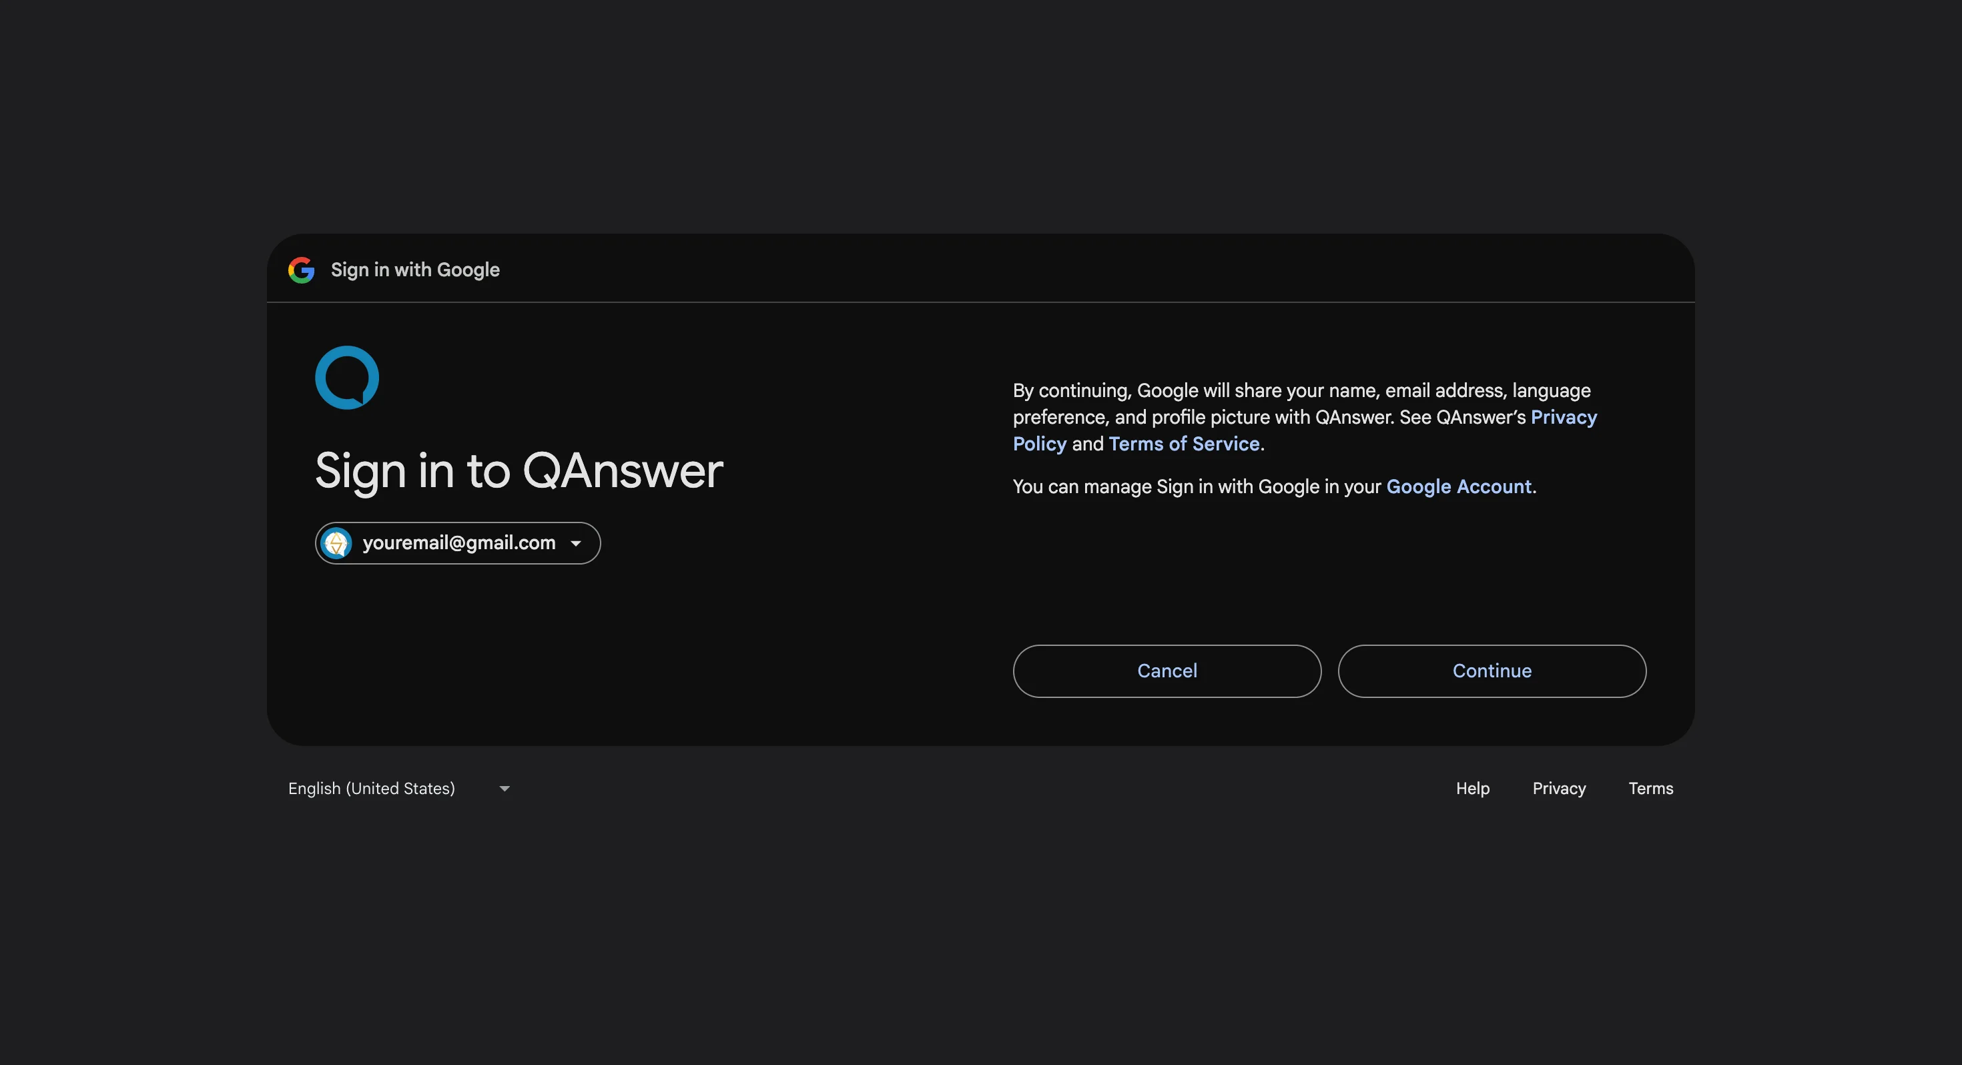The height and width of the screenshot is (1065, 1962).
Task: Click the QAnswer app logo
Action: [347, 378]
